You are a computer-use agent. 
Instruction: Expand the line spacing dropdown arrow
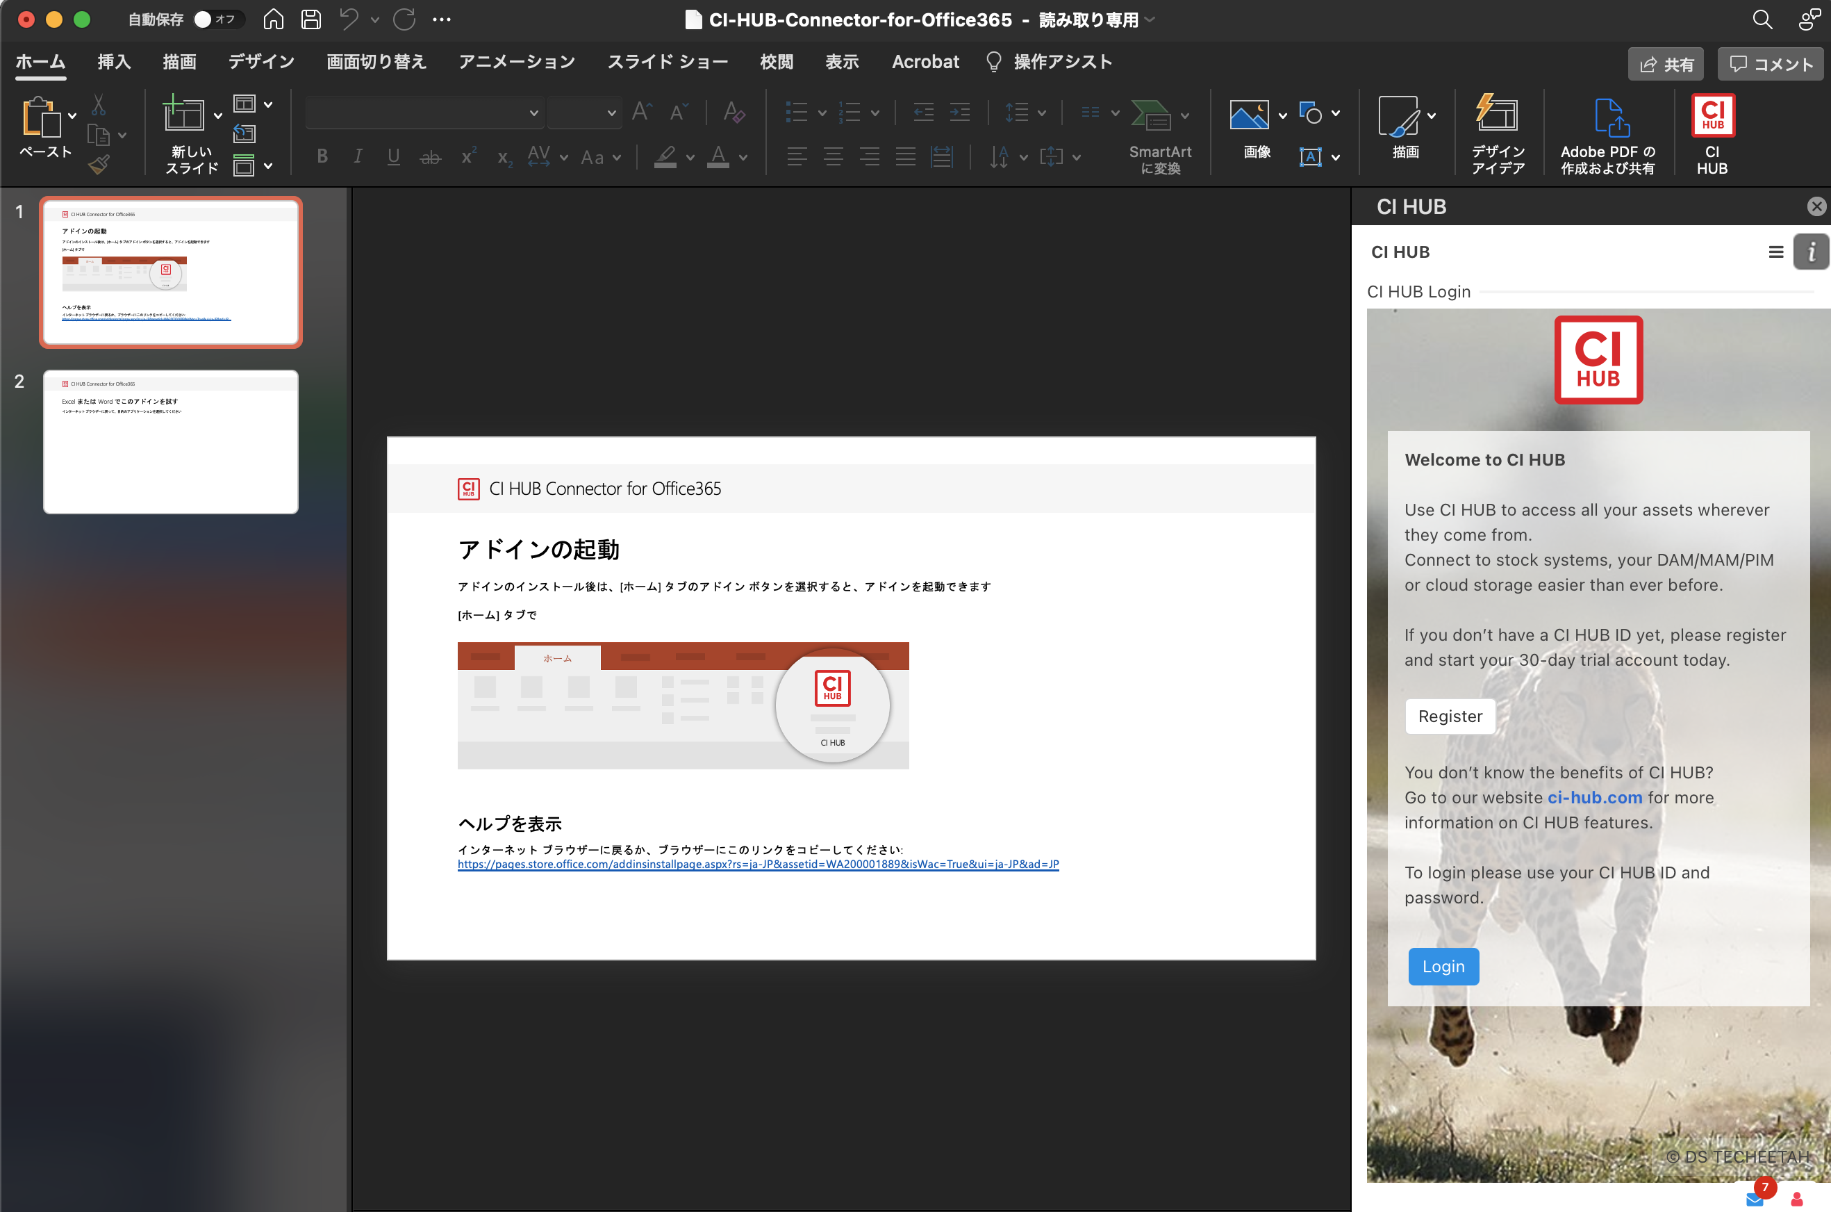pyautogui.click(x=1041, y=114)
